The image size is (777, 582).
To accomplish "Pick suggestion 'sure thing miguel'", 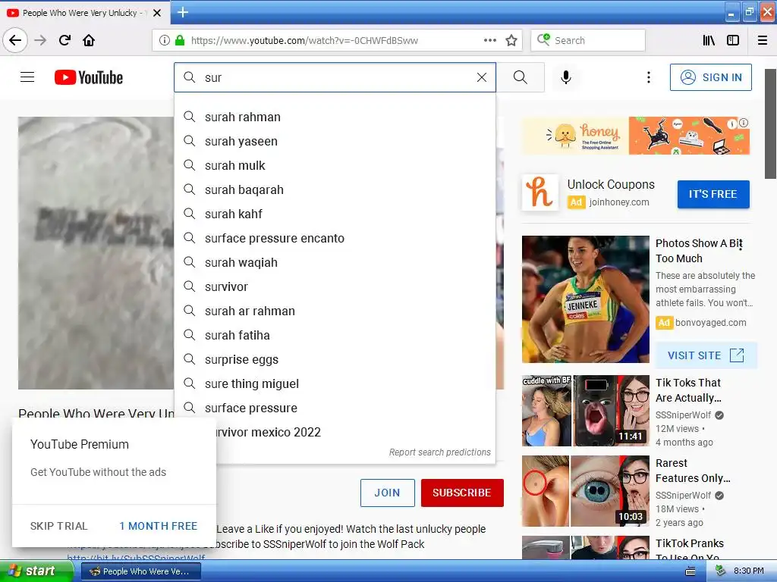I will pos(335,383).
